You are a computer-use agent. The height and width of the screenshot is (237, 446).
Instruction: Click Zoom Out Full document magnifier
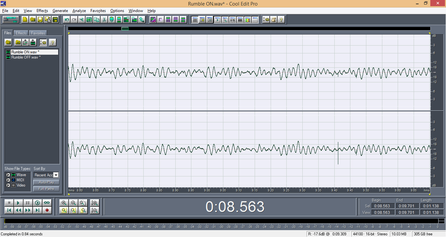pos(83,202)
